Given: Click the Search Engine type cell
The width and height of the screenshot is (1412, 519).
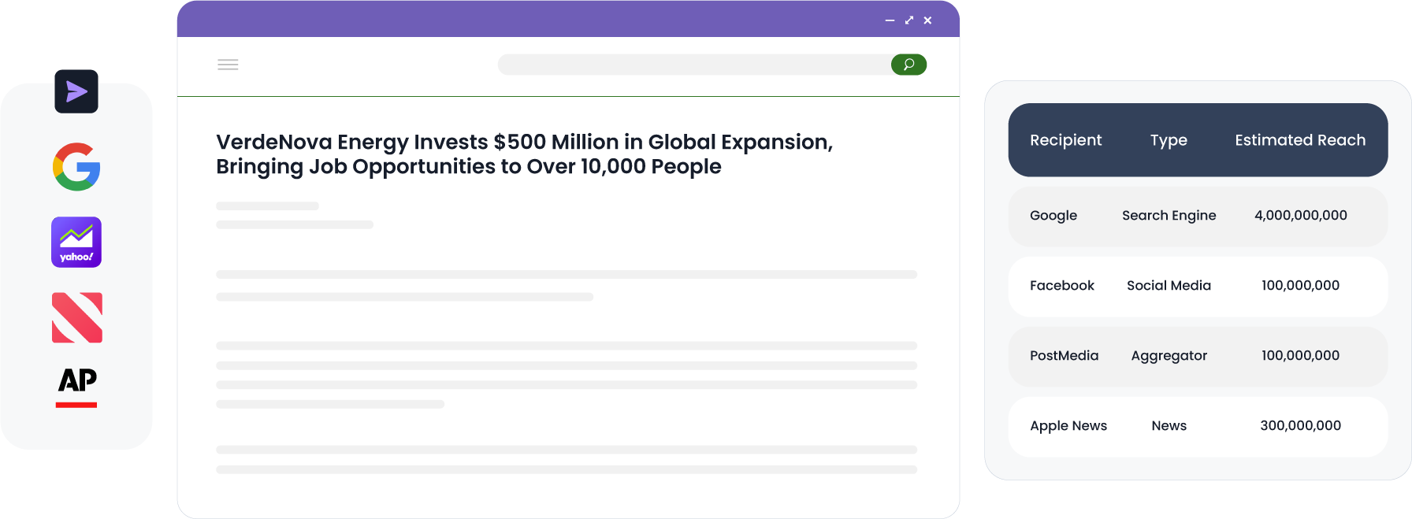Looking at the screenshot, I should [1169, 216].
